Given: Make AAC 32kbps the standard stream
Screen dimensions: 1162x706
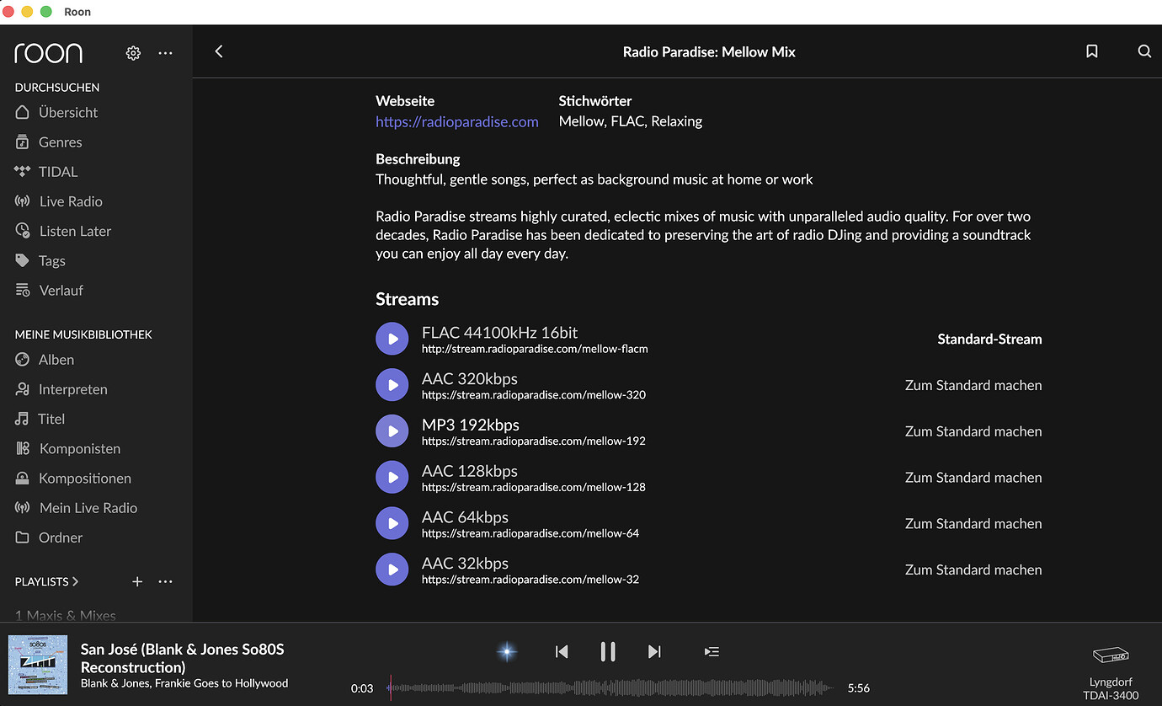Looking at the screenshot, I should click(973, 570).
